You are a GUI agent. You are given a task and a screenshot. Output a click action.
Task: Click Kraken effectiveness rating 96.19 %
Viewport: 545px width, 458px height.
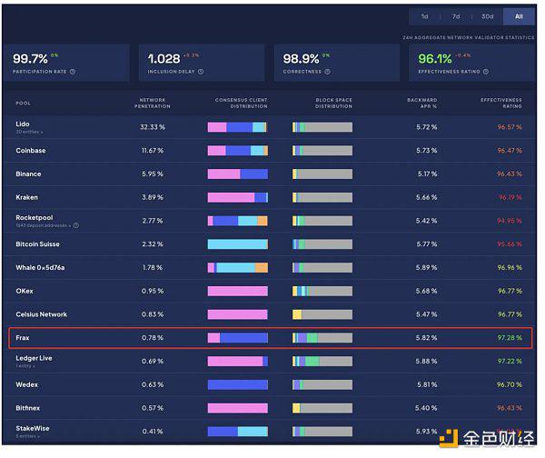[510, 197]
